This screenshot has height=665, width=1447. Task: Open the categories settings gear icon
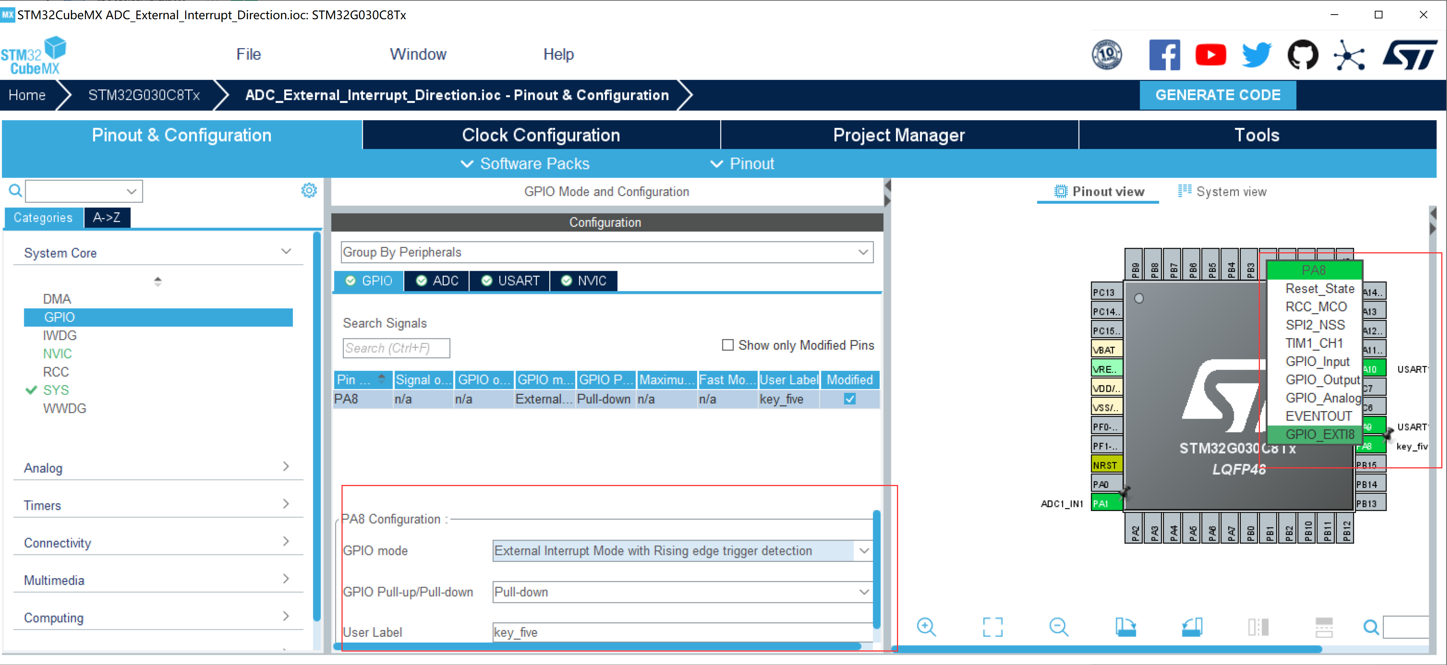pyautogui.click(x=309, y=190)
